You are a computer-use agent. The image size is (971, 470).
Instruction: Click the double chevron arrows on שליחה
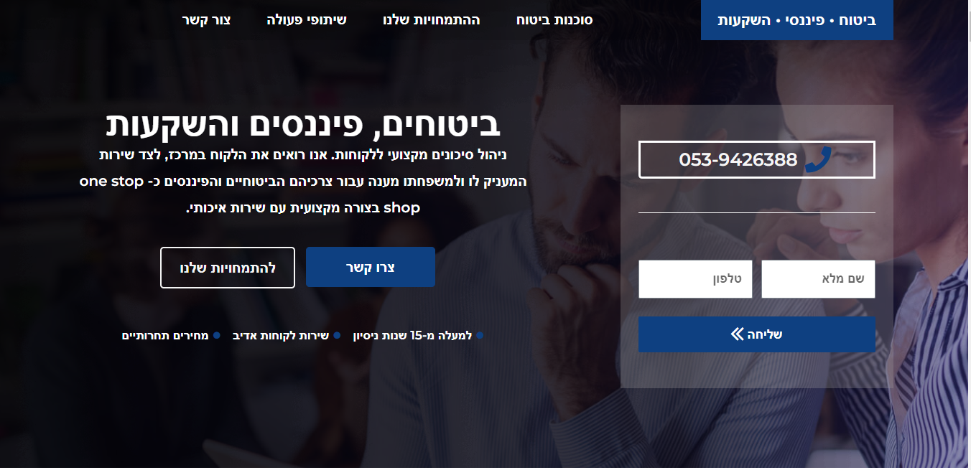point(738,334)
